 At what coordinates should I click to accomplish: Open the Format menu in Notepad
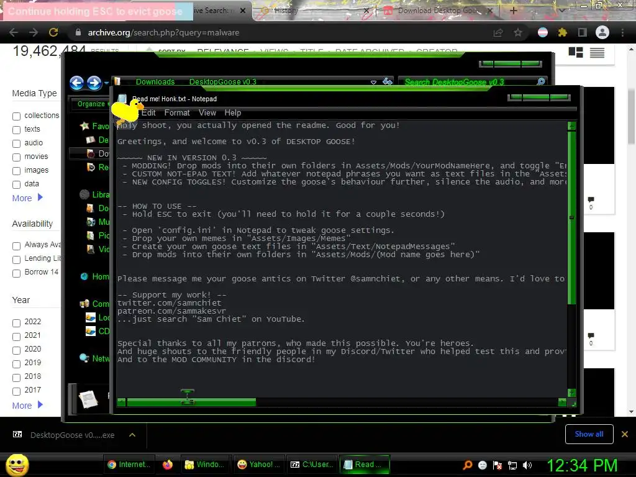coord(177,113)
